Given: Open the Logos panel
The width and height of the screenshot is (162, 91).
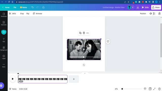Looking at the screenshot, I should pos(4,57).
